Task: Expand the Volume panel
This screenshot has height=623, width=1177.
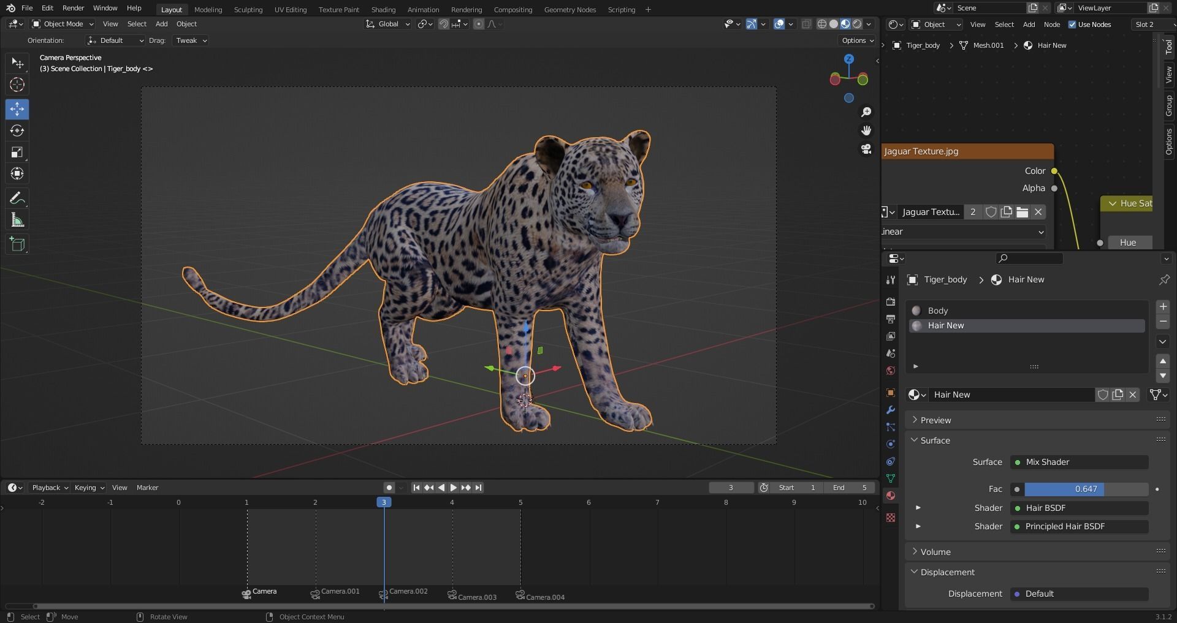Action: click(x=935, y=552)
